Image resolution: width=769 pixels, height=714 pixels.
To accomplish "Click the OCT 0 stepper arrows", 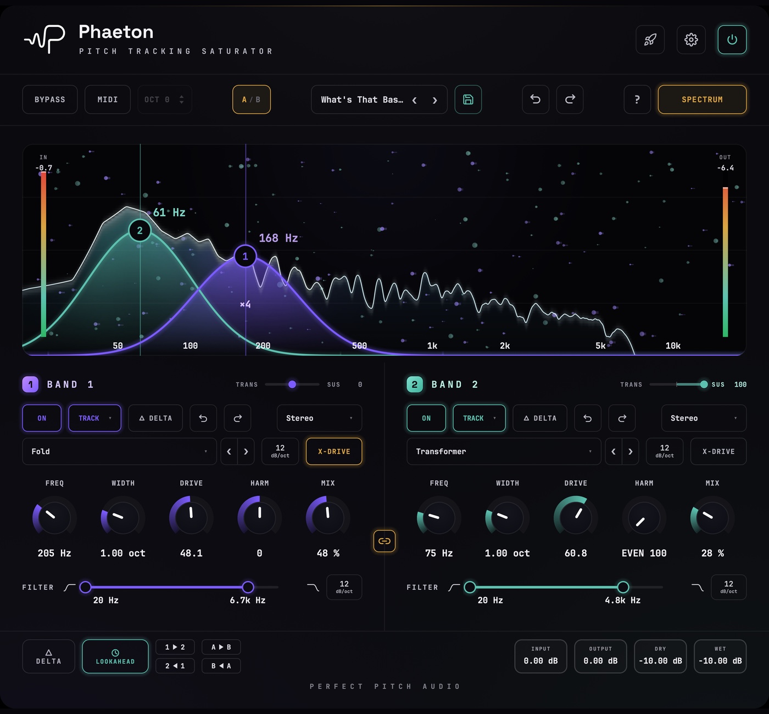I will (182, 99).
